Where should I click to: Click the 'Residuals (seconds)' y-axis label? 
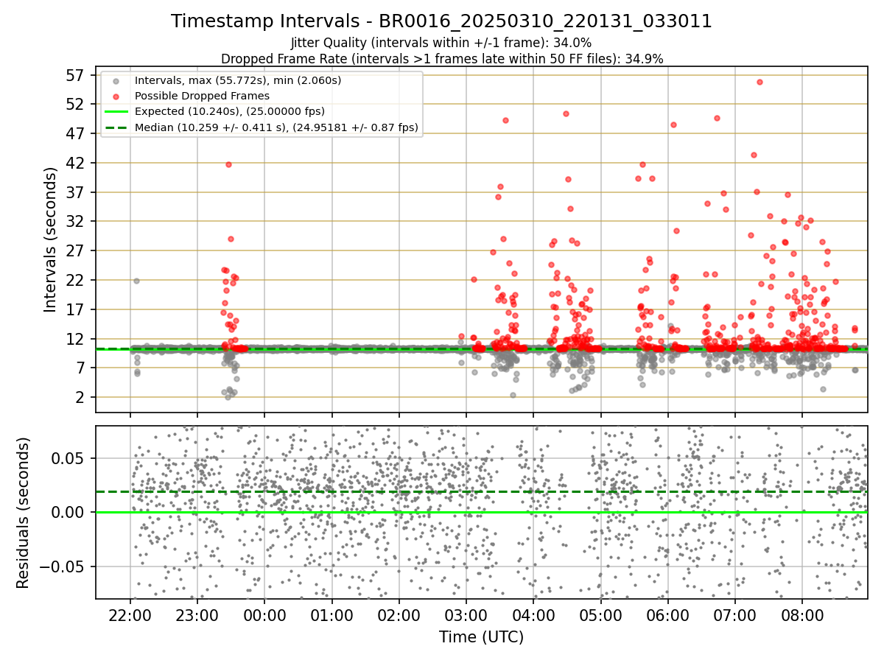pyautogui.click(x=24, y=513)
